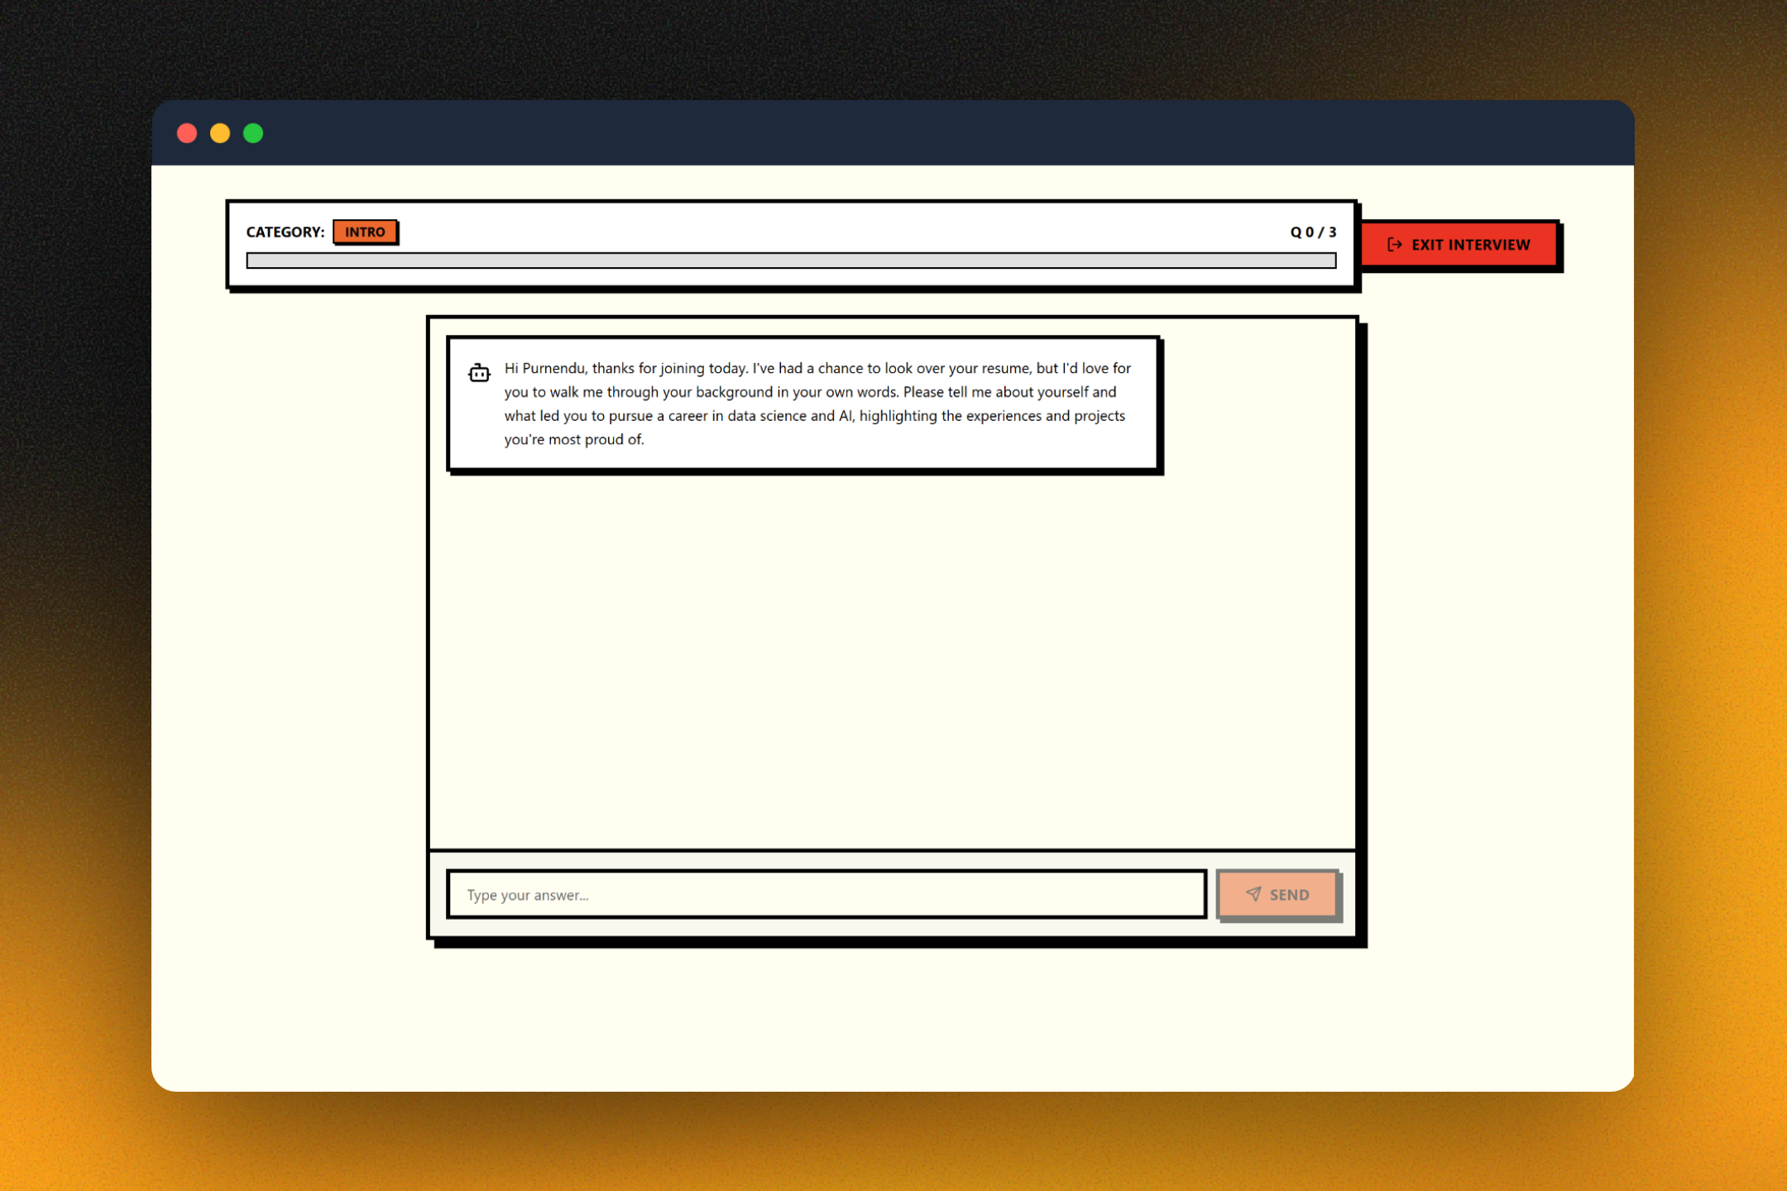The width and height of the screenshot is (1787, 1191).
Task: Click the Exit Interview button
Action: click(1459, 244)
